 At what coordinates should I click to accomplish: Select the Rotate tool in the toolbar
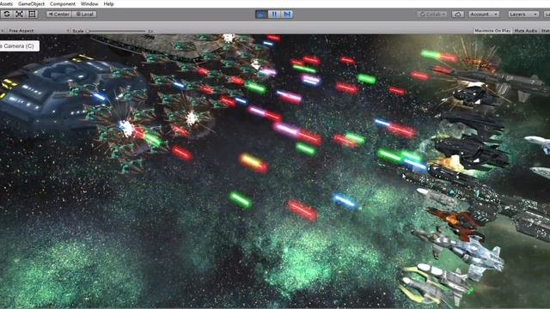(x=7, y=14)
